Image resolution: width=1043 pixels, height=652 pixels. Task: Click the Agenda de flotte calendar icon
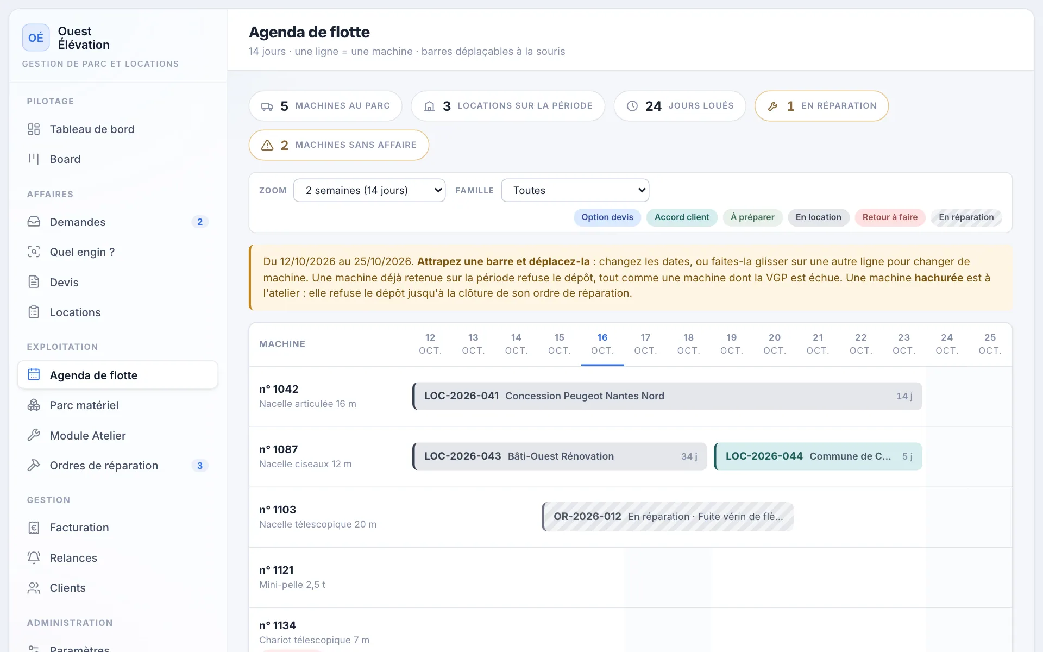point(34,375)
